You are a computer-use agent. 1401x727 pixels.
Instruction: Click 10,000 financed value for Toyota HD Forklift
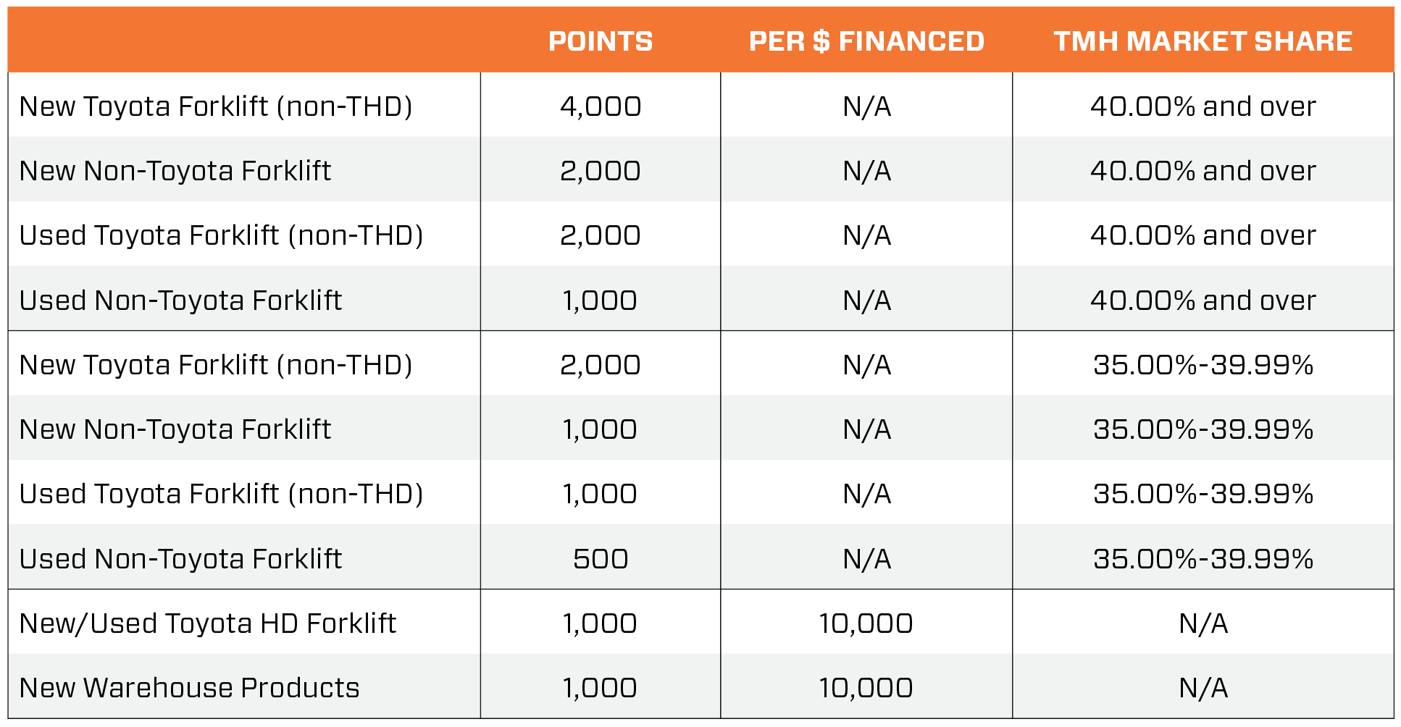(866, 623)
